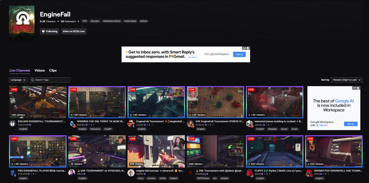Open Louuis's channel avatar
This screenshot has height=183, width=369.
coord(131,123)
